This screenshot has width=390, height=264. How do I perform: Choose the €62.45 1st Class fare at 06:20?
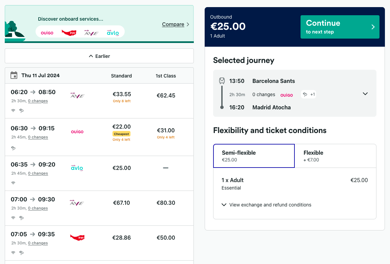pyautogui.click(x=166, y=95)
